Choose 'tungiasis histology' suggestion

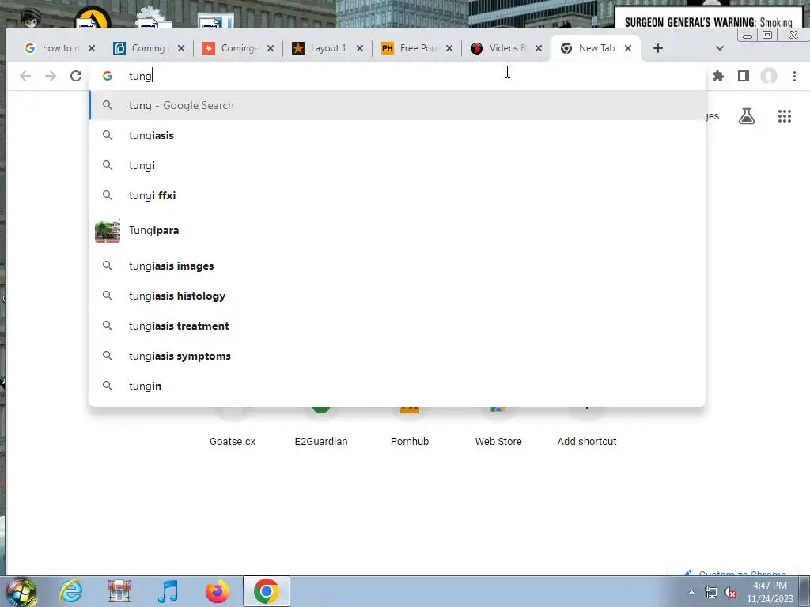pos(397,296)
